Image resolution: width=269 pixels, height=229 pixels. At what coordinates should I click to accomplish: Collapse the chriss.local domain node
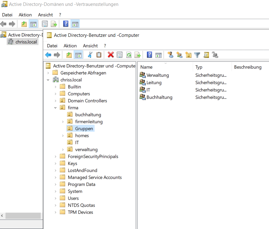[x=48, y=80]
